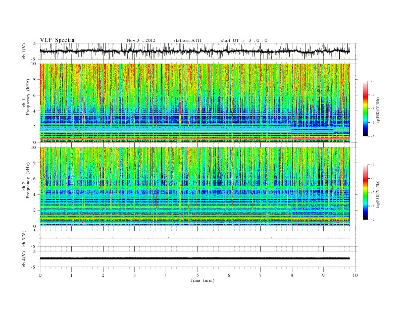The image size is (400, 309).
Task: Click the "6" kHz tick of ch.2 spectrogram
Action: pyautogui.click(x=35, y=179)
